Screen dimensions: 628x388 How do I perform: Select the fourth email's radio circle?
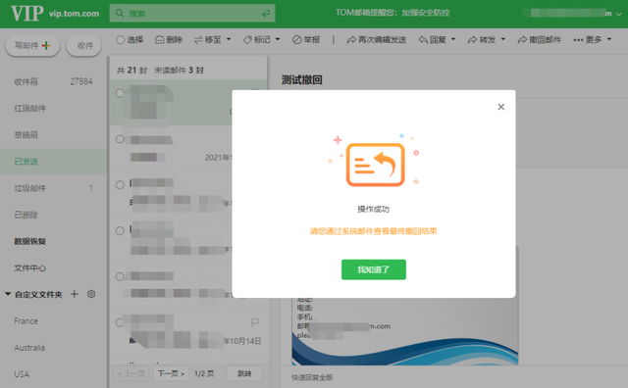pyautogui.click(x=120, y=231)
